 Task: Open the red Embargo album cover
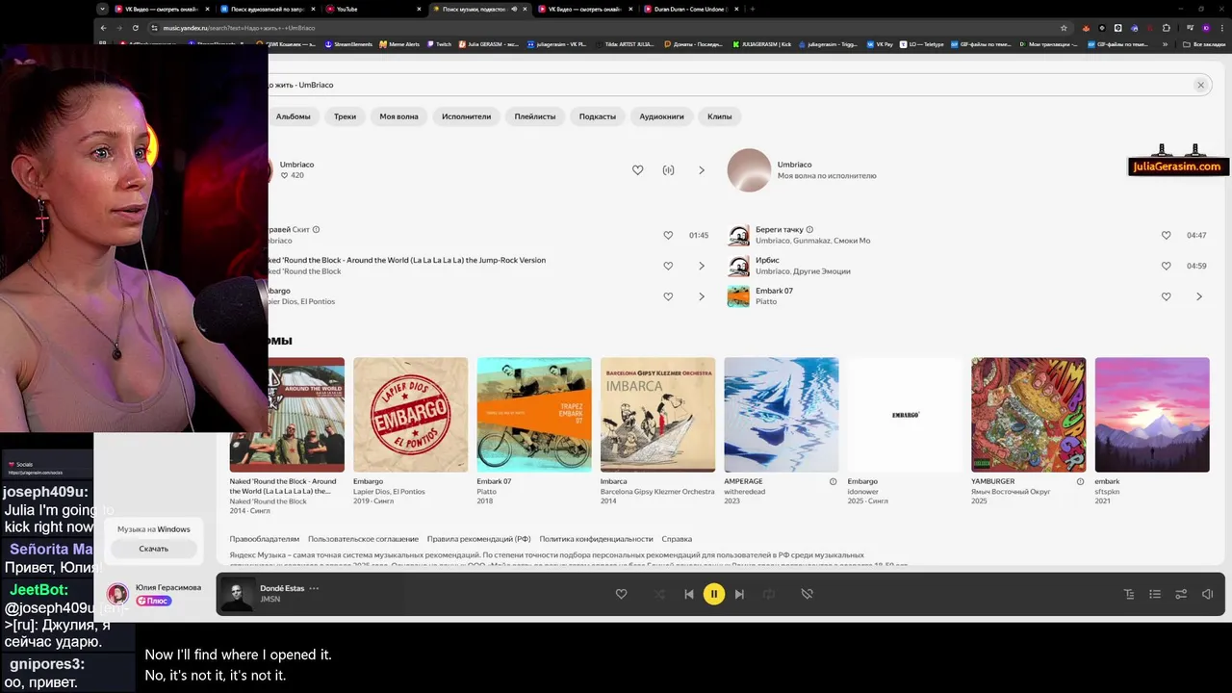[x=410, y=415]
